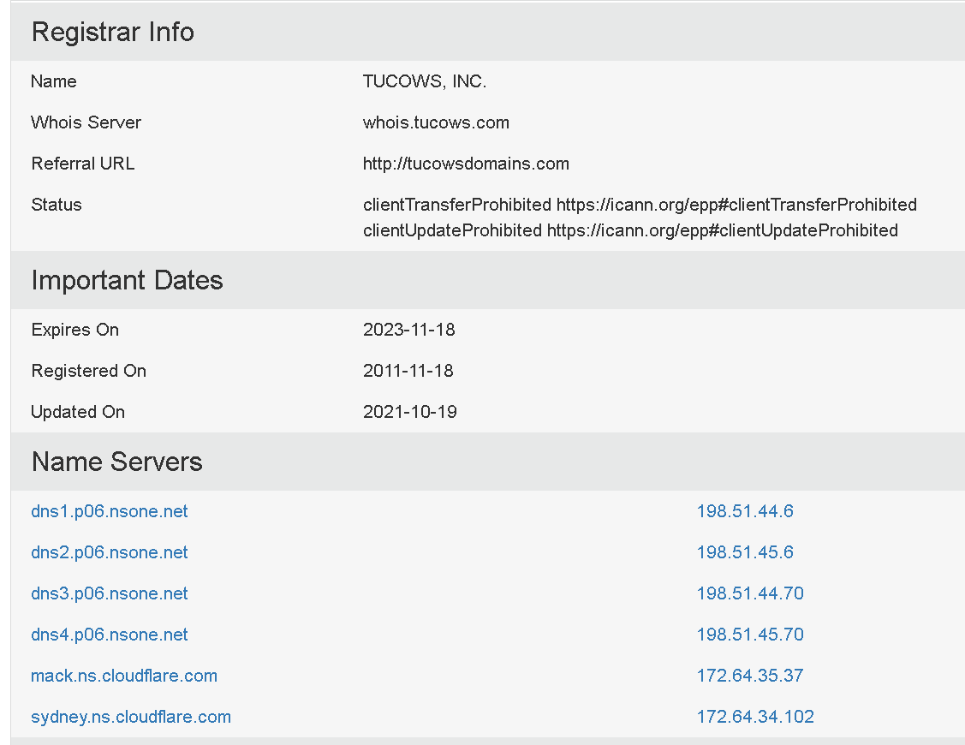Click the Name label under Registrar Info
This screenshot has width=965, height=745.
[x=54, y=81]
